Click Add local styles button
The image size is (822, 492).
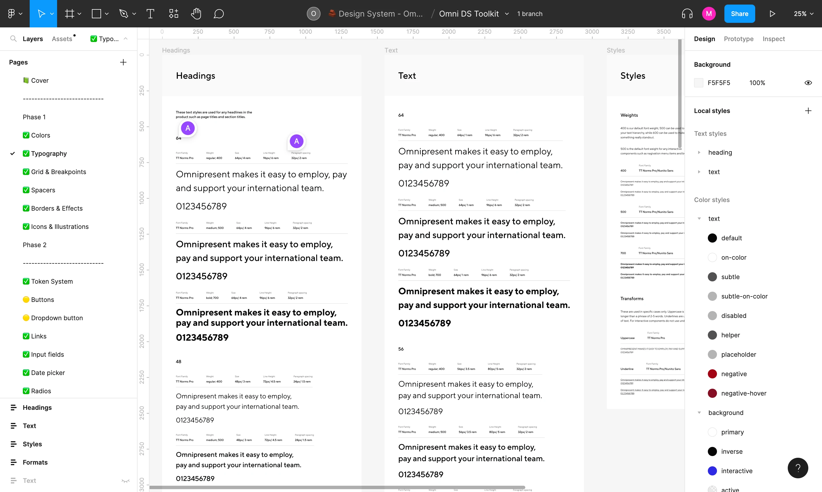pos(808,111)
